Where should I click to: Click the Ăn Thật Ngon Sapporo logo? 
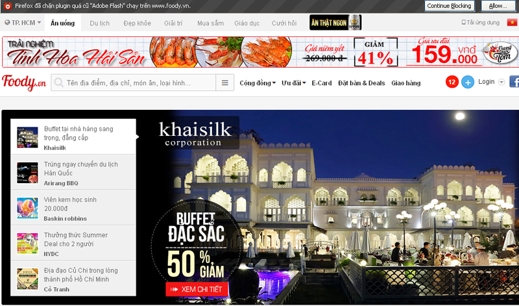coord(335,23)
